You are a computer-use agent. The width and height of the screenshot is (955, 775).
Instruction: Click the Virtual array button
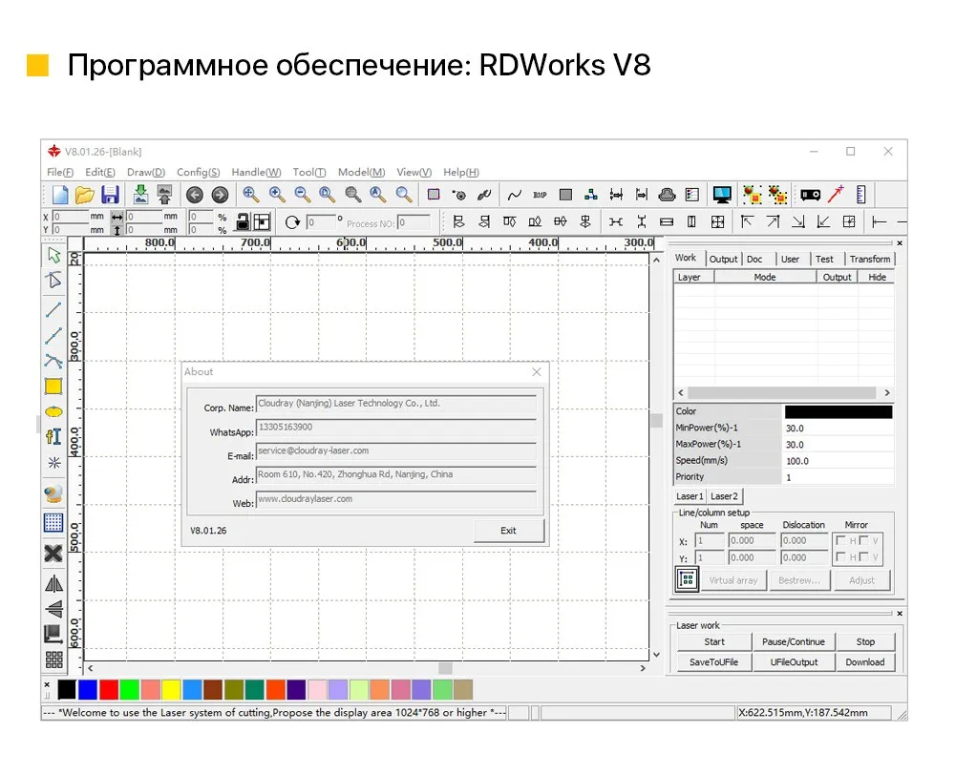coord(732,580)
